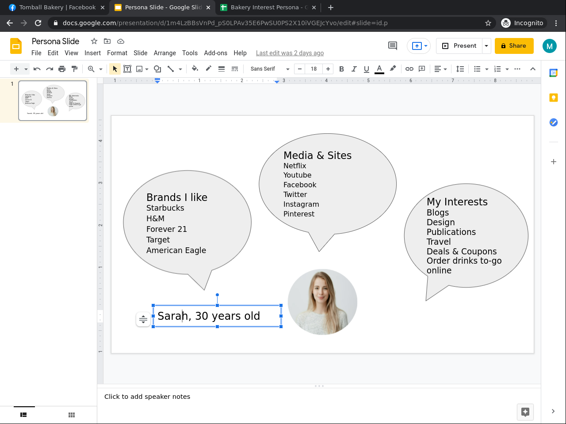Open the Sans Serif font dropdown

270,69
